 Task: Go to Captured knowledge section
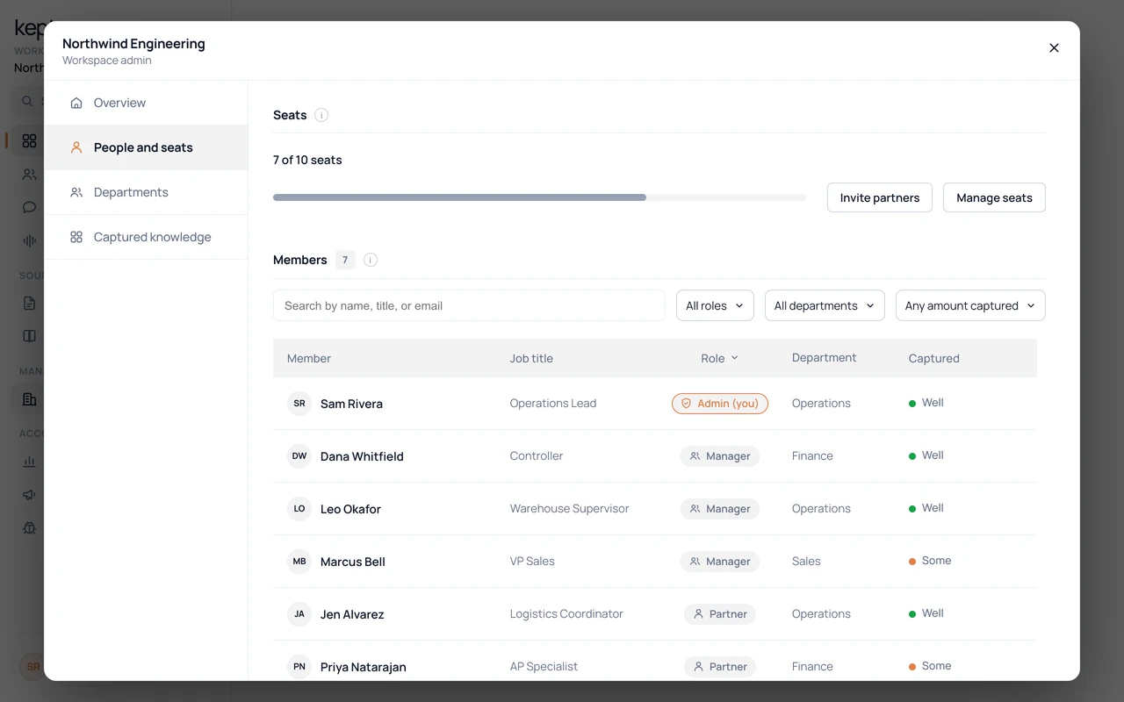pos(146,237)
